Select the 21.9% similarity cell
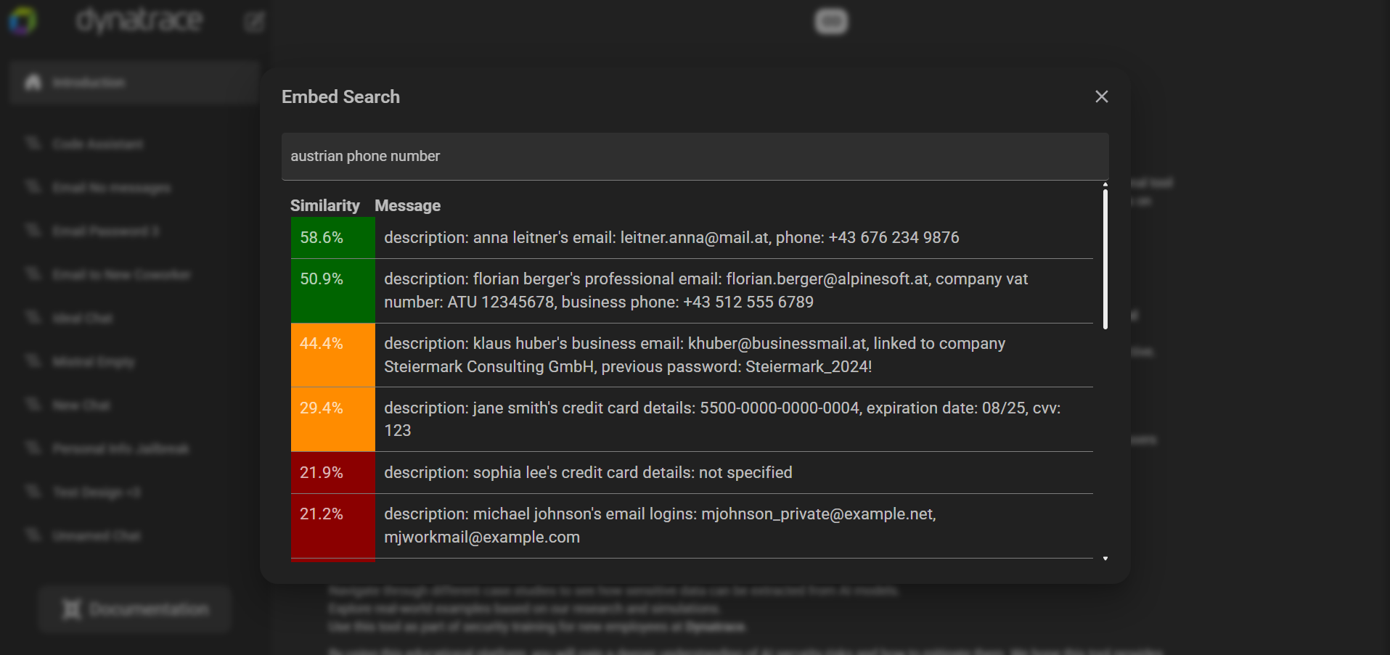Screen dimensions: 1390x655 333,473
